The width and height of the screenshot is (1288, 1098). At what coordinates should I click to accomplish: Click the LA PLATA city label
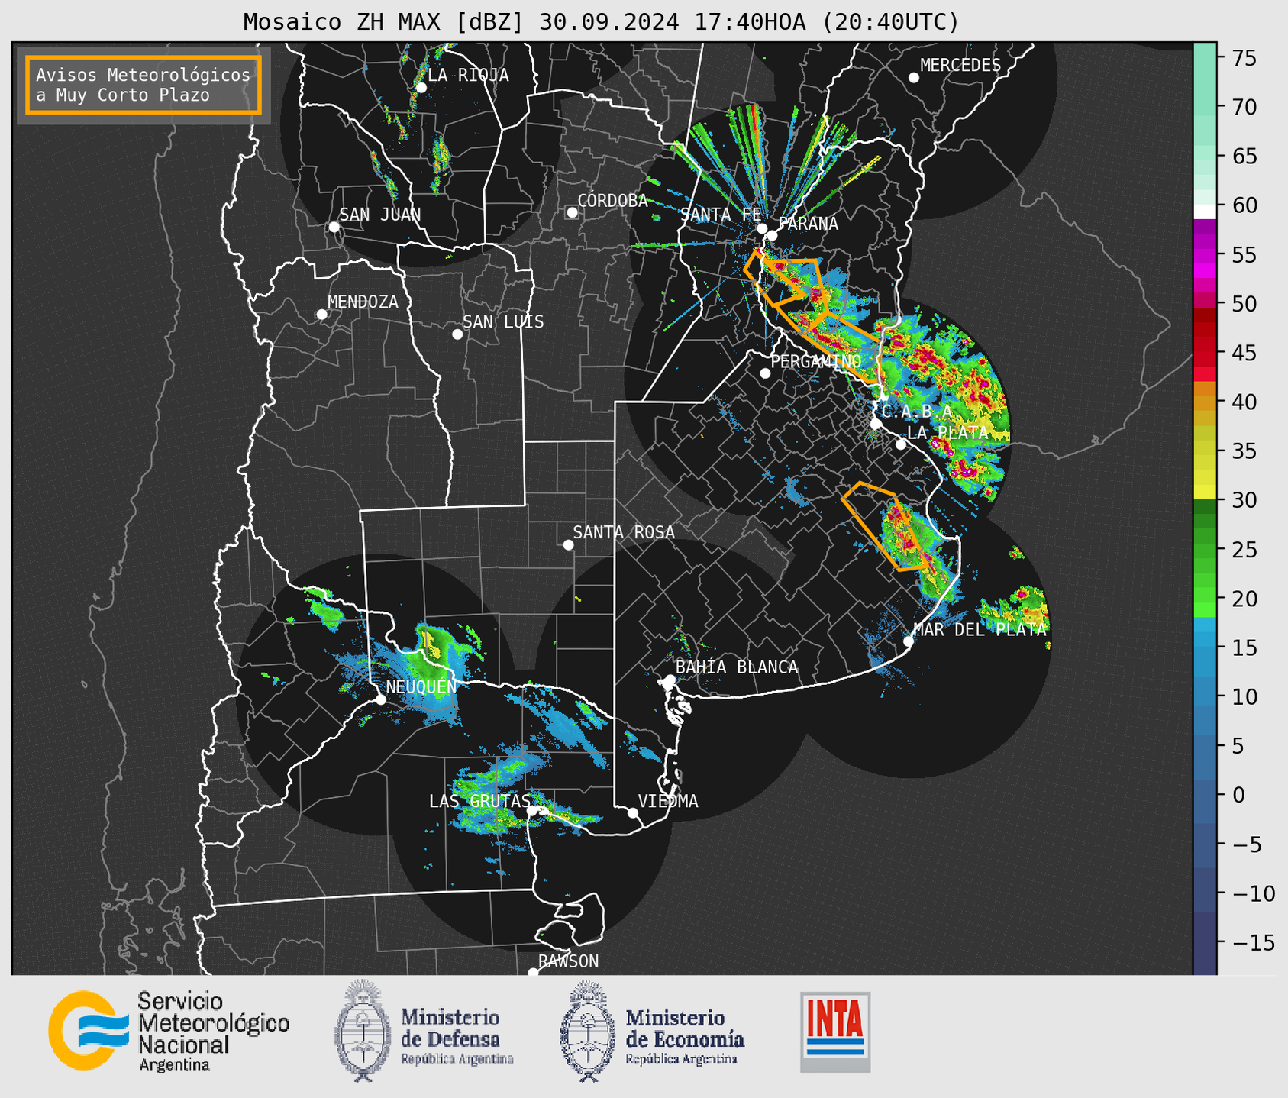(x=947, y=432)
